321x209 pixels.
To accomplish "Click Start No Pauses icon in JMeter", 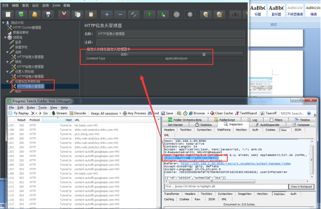I will (x=163, y=15).
